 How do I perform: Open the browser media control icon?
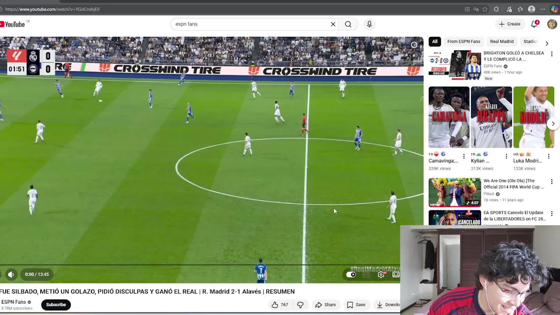[x=509, y=9]
